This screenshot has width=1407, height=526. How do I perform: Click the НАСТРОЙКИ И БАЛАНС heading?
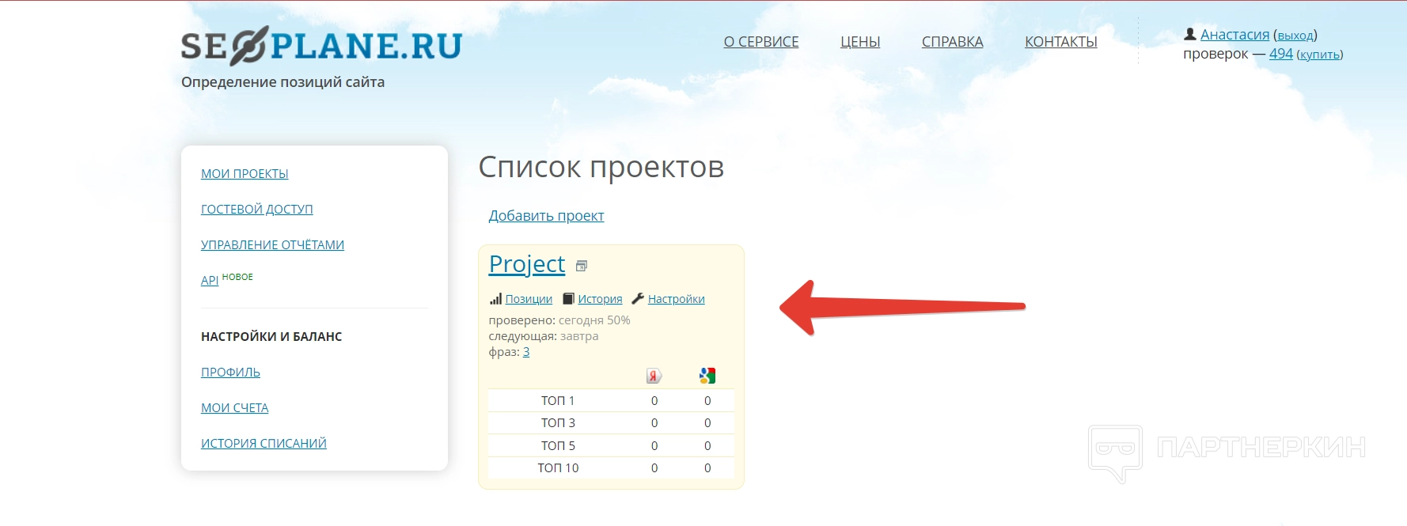click(271, 337)
